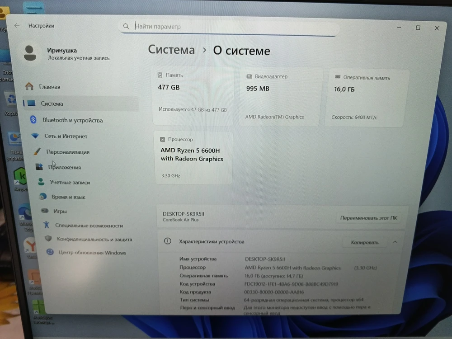Minimize the Settings window
This screenshot has height=339, width=452.
coord(399,28)
